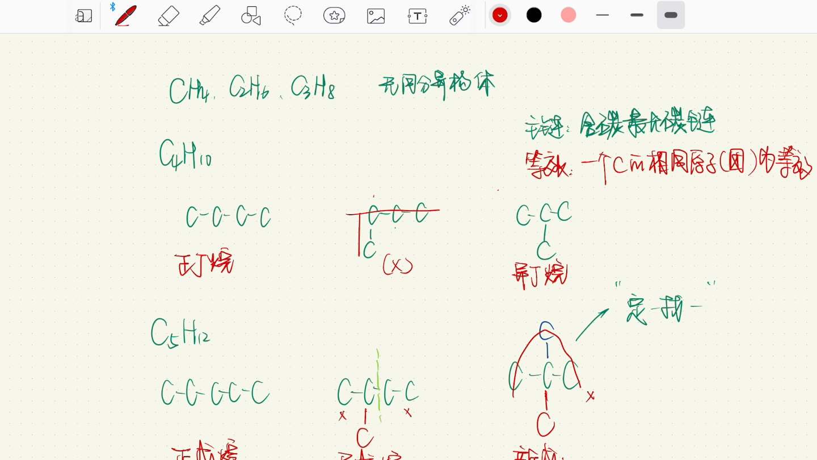Open the Elements sticker tool

click(334, 16)
